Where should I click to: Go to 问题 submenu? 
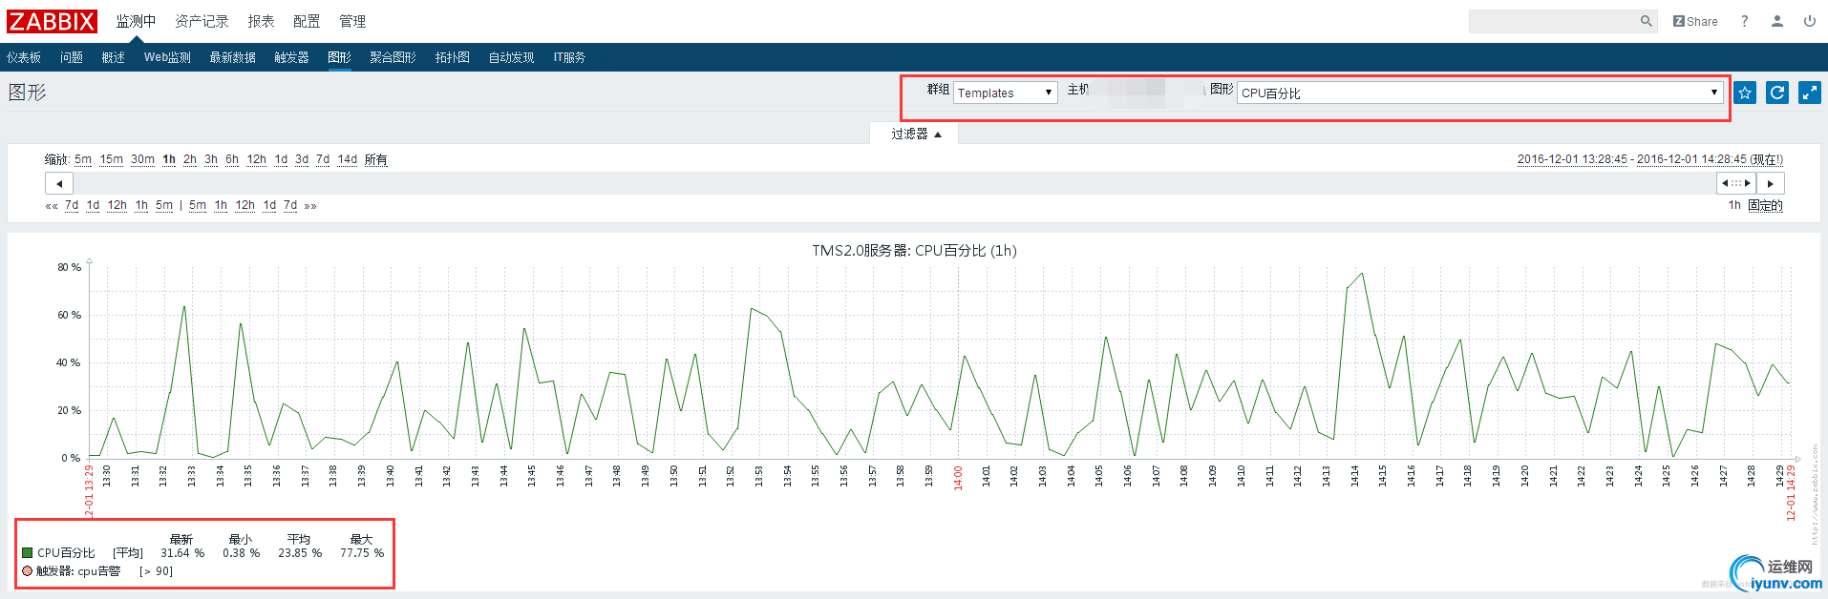click(x=72, y=57)
